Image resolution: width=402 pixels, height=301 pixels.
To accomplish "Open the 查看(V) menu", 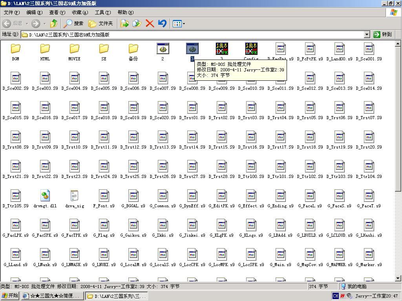I will click(x=57, y=13).
